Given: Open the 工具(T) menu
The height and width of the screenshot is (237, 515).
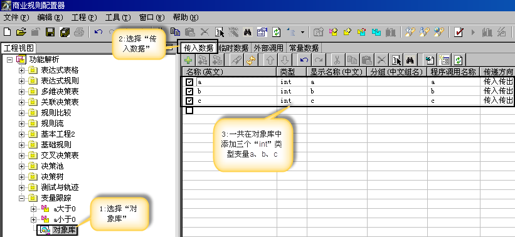Looking at the screenshot, I should [x=117, y=18].
